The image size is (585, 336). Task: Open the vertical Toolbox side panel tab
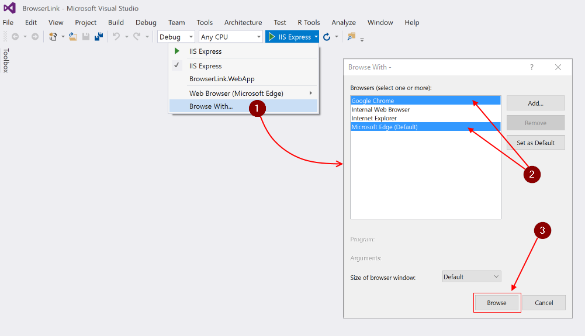6,60
